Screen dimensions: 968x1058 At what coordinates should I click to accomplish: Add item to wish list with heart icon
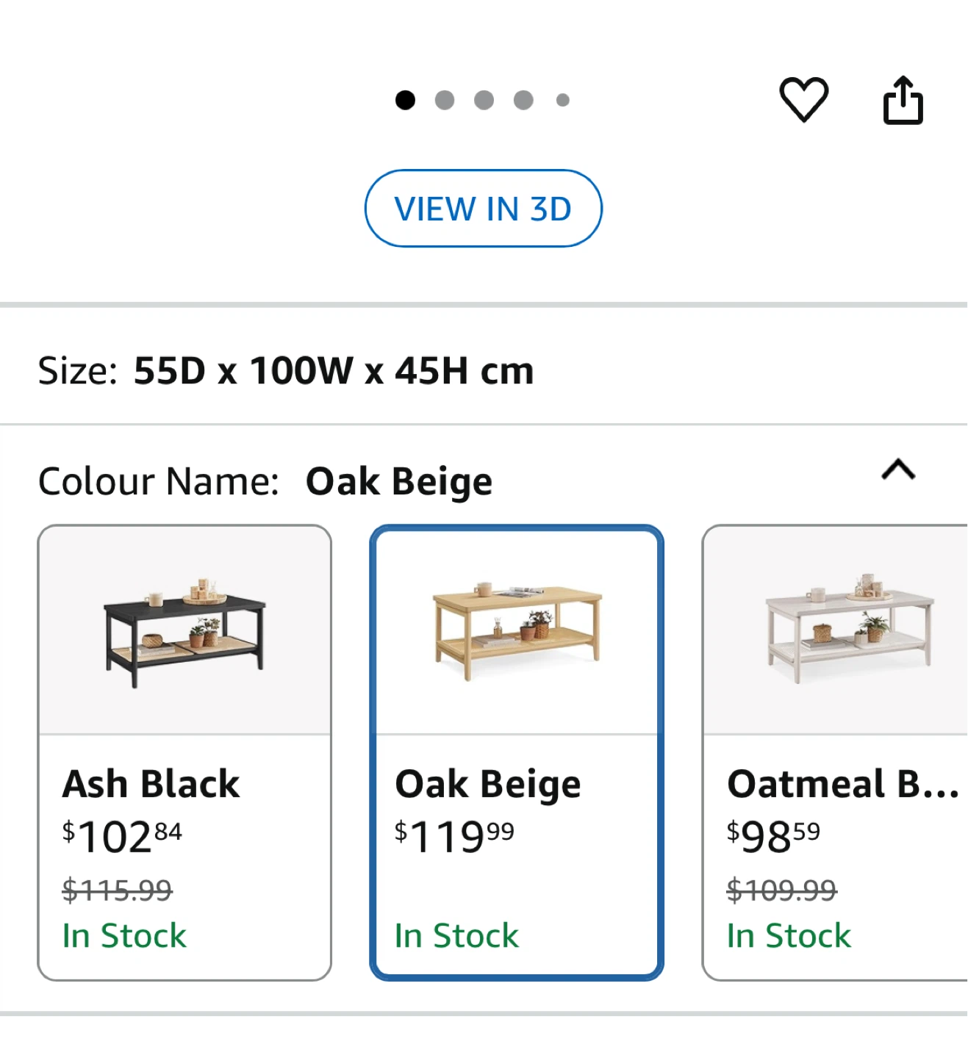click(803, 99)
